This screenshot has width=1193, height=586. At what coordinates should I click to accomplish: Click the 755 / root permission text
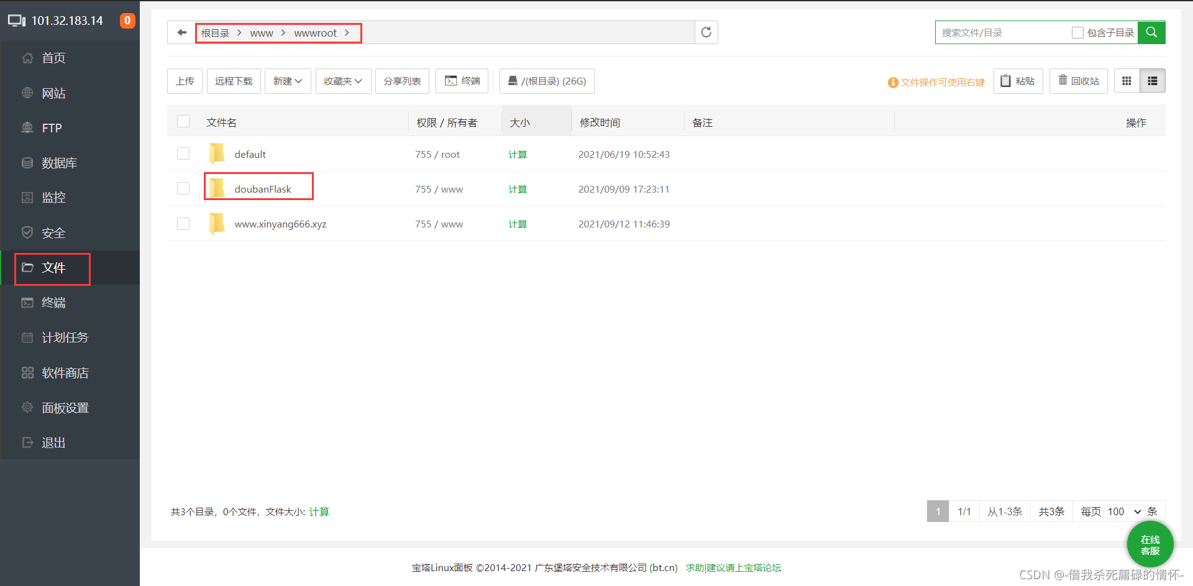pyautogui.click(x=437, y=154)
